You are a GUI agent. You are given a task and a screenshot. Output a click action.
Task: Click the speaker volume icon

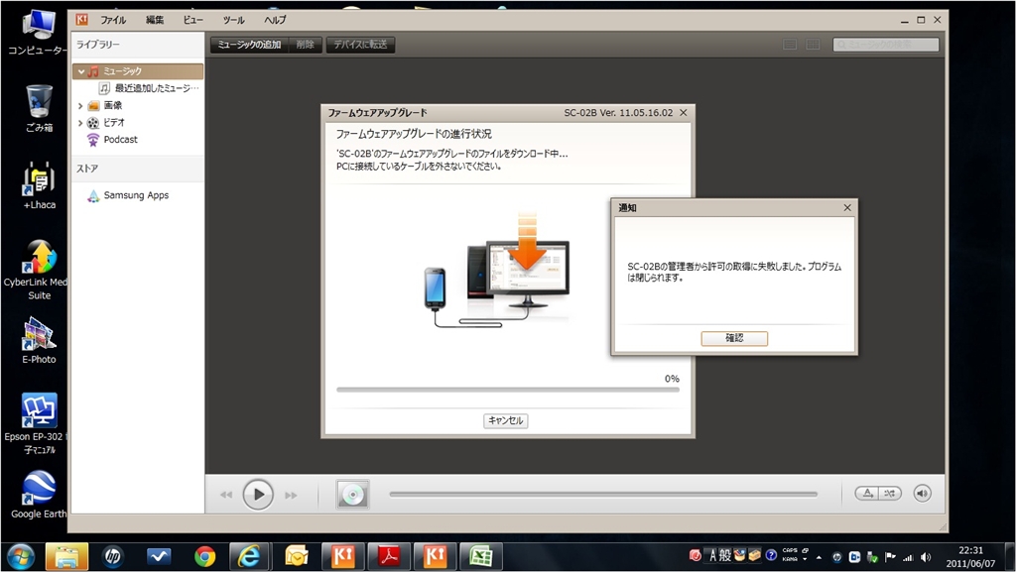click(x=923, y=493)
